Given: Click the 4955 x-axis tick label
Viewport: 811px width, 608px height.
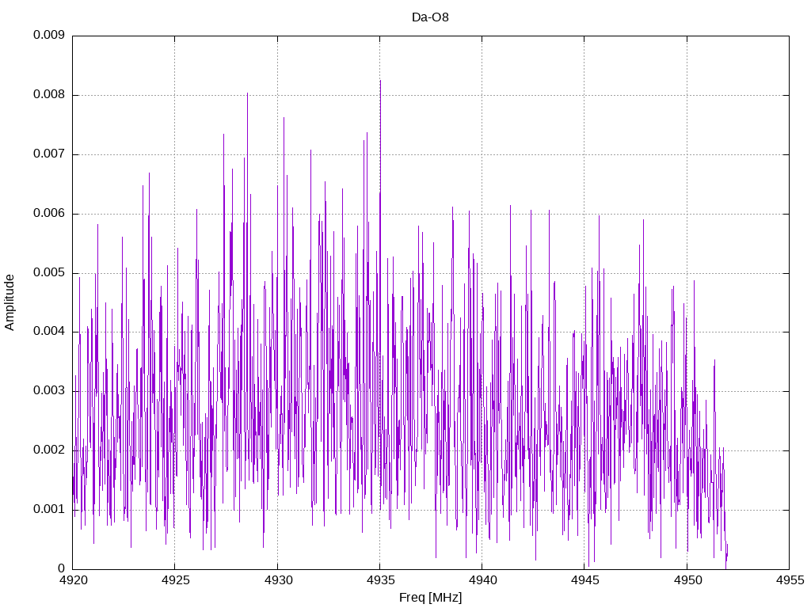Looking at the screenshot, I should tap(790, 580).
